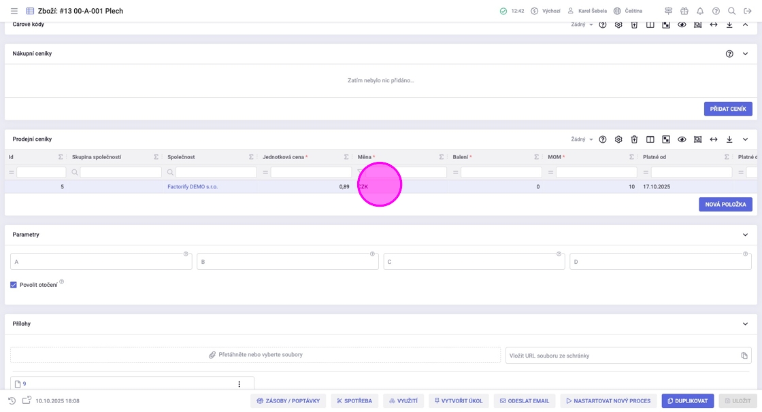Open the hamburger main menu

tap(14, 11)
